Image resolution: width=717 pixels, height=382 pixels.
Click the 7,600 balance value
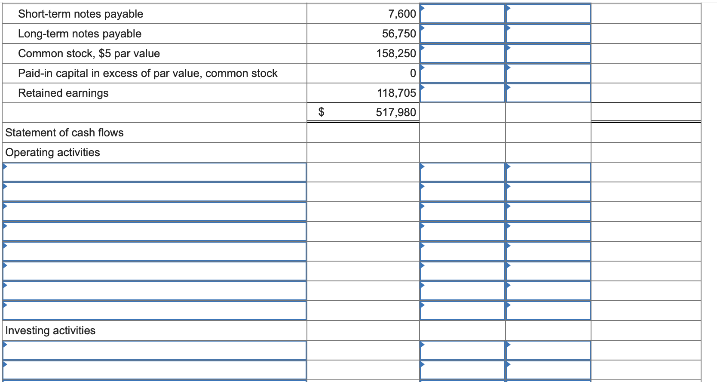402,14
